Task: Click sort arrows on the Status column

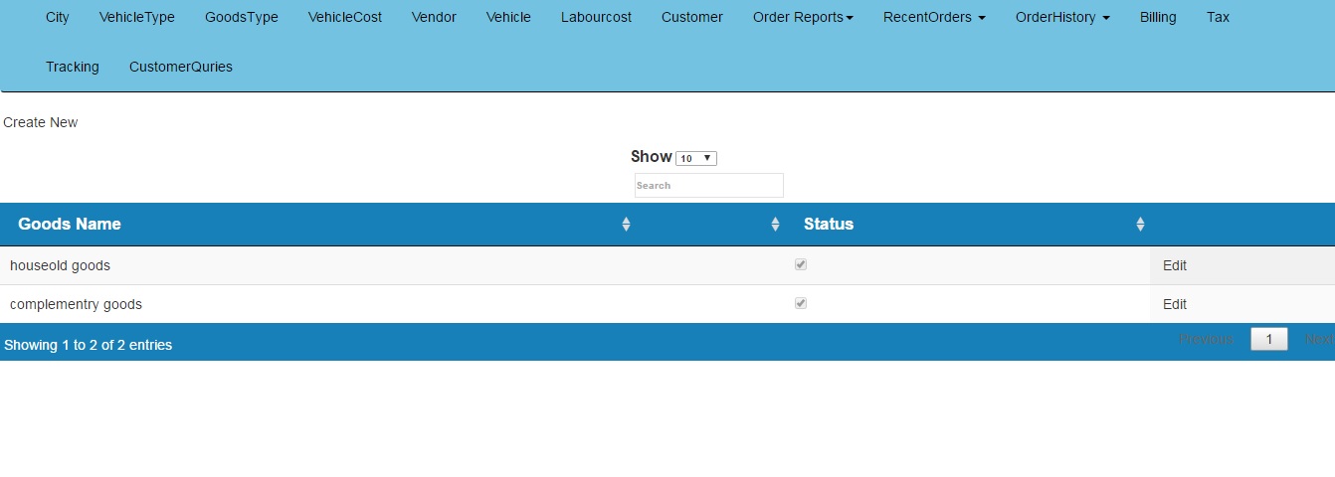Action: 1140,225
